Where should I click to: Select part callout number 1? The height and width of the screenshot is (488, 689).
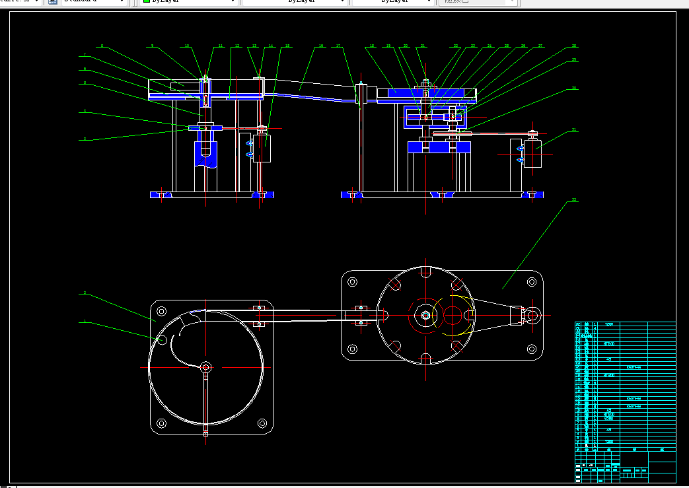point(85,321)
